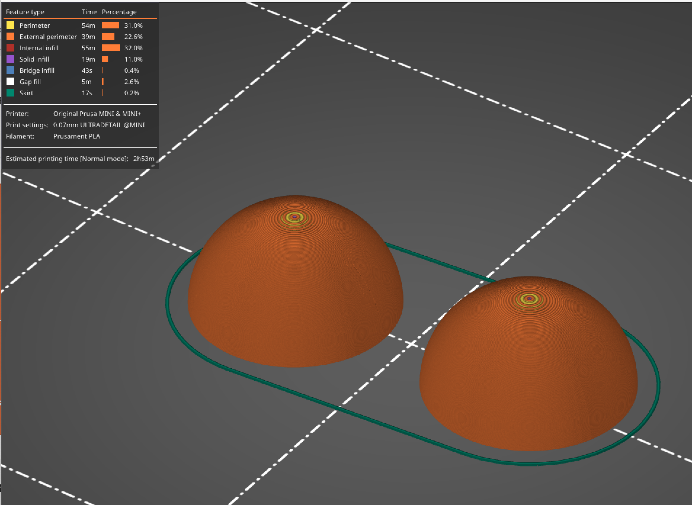Click the 32.0% Internal infill percentage

click(x=133, y=48)
